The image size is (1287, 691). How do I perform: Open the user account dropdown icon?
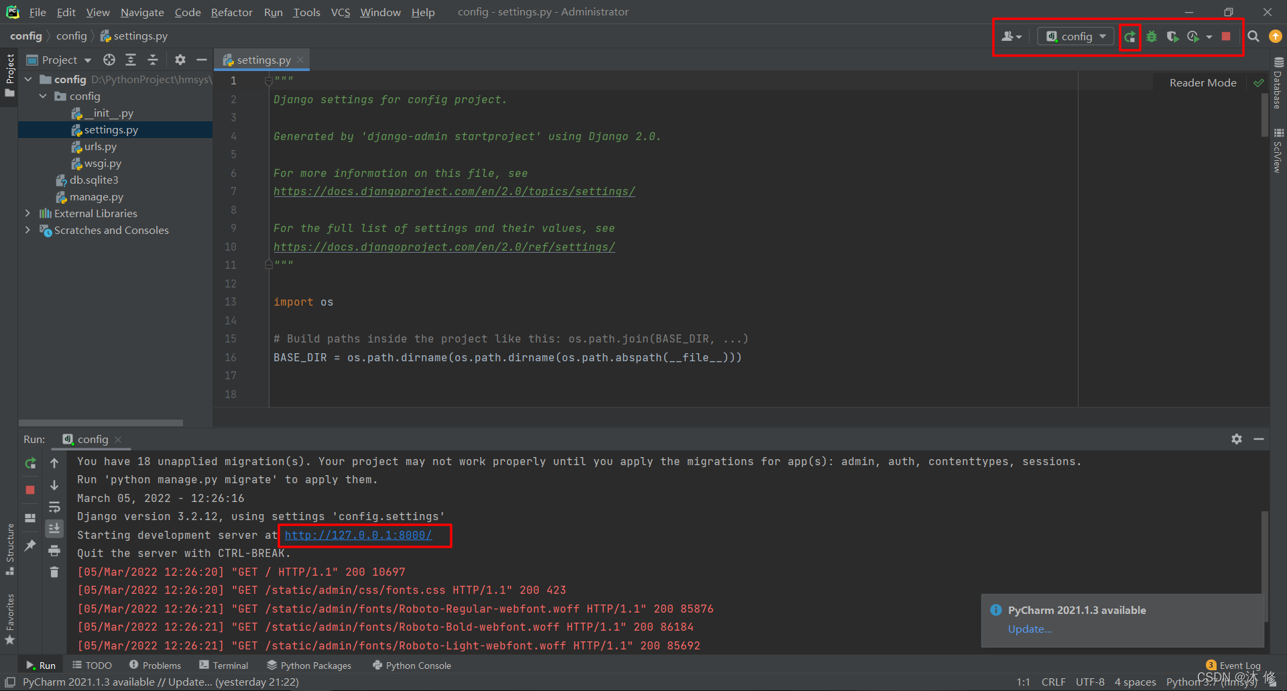(x=1012, y=37)
